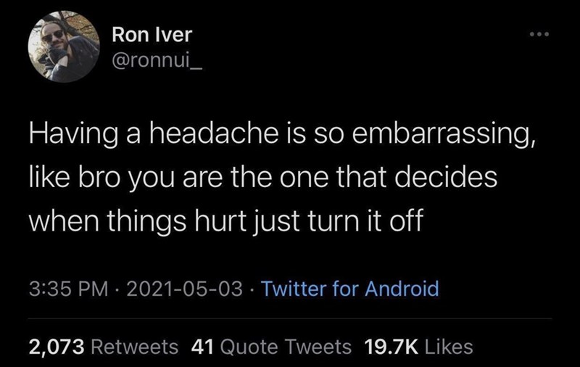Open the Ron Iver display name
The image size is (580, 367).
pos(152,35)
